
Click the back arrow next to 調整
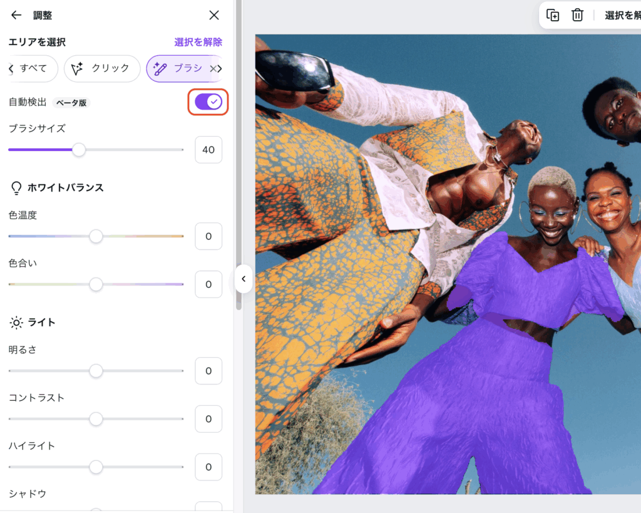[16, 15]
